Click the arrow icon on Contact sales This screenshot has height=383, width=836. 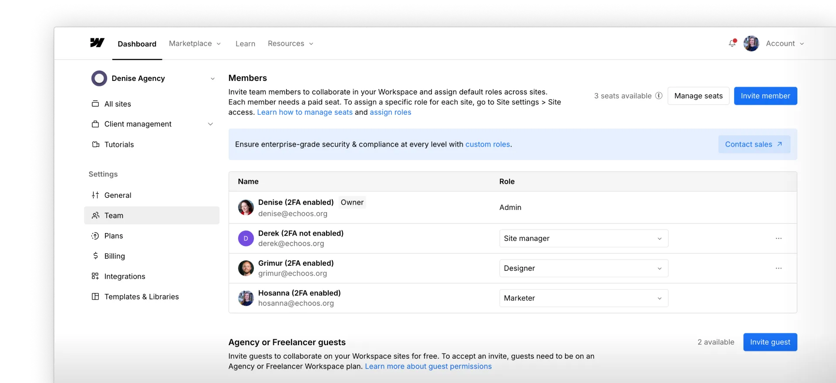[780, 144]
